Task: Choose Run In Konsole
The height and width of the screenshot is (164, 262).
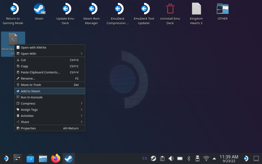Action: click(x=50, y=97)
